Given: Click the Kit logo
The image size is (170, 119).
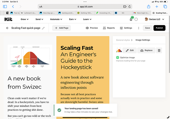Looking at the screenshot, I should tap(8, 19).
